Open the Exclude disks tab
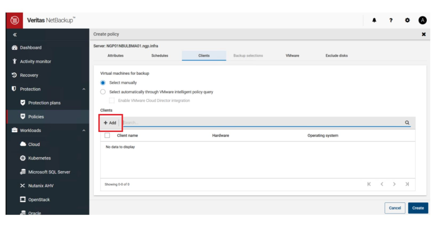 pyautogui.click(x=337, y=56)
